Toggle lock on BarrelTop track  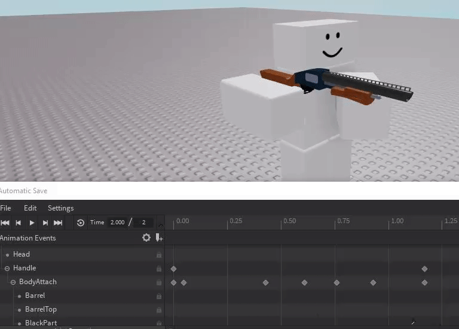tap(159, 310)
